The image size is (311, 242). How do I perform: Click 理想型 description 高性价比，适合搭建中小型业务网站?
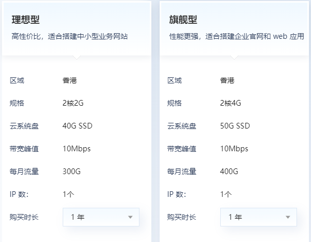pyautogui.click(x=69, y=36)
